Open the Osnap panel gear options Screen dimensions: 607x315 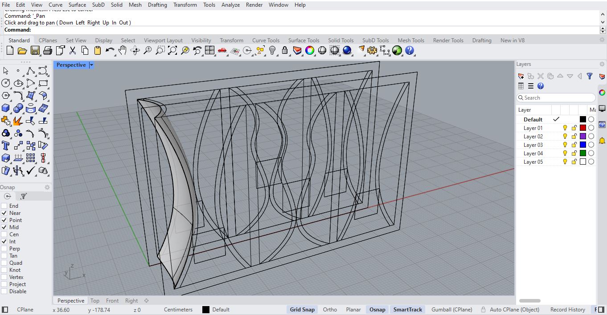point(47,187)
